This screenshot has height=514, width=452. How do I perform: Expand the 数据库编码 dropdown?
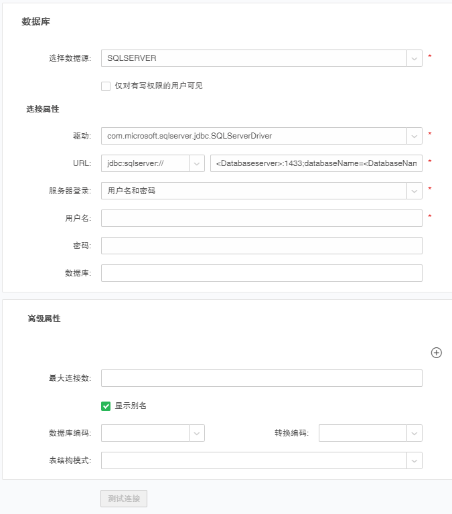pos(145,433)
